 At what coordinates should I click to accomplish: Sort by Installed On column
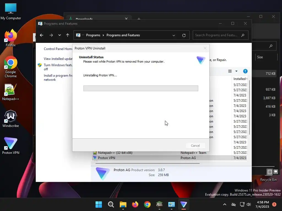(x=240, y=79)
